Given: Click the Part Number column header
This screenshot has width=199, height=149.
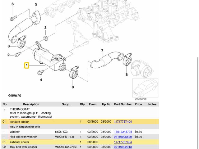Looking at the screenshot, I should click(x=123, y=104).
